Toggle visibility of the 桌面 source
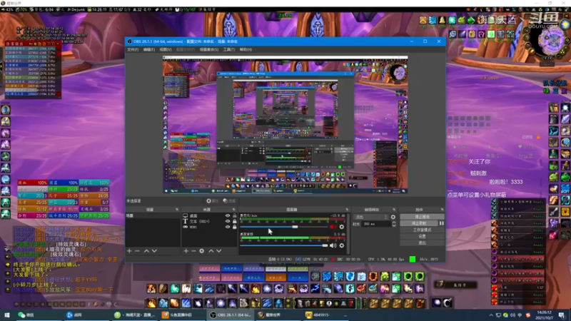 pyautogui.click(x=228, y=216)
